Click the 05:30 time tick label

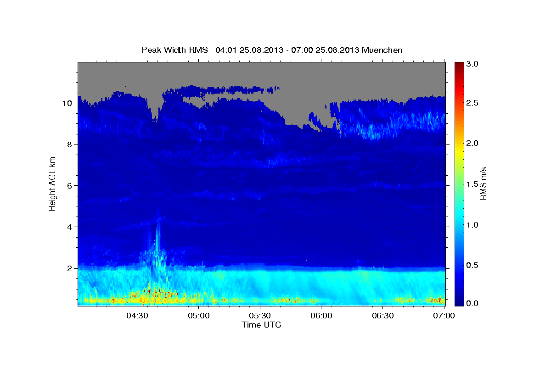tap(260, 316)
